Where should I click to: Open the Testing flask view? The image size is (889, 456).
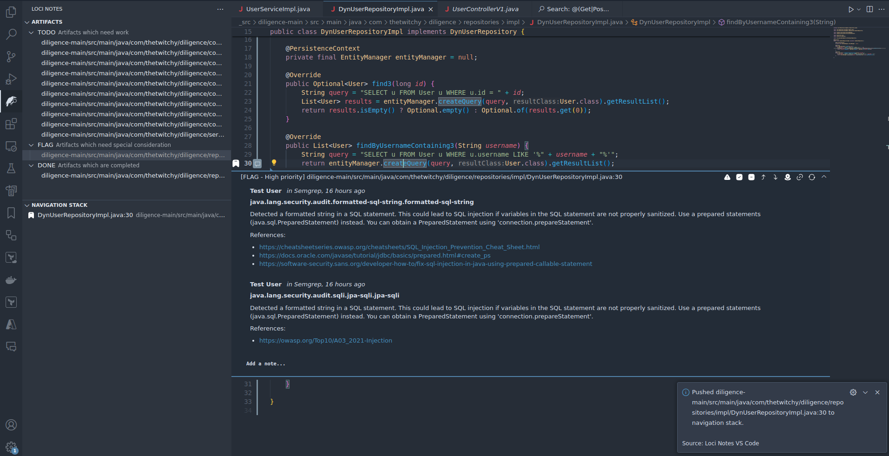coord(11,168)
